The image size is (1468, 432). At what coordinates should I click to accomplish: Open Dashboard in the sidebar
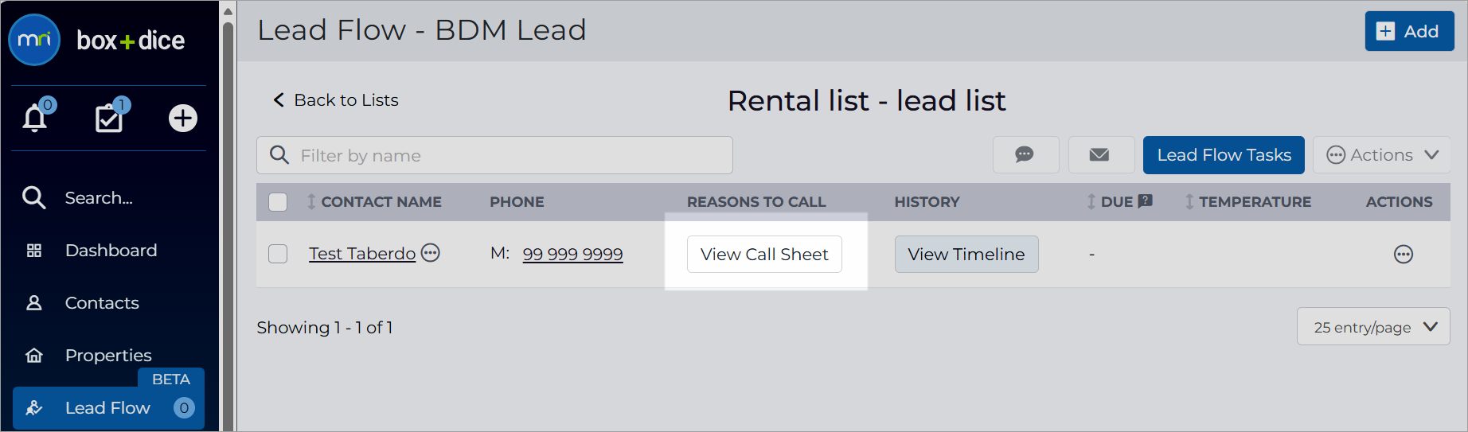[109, 251]
